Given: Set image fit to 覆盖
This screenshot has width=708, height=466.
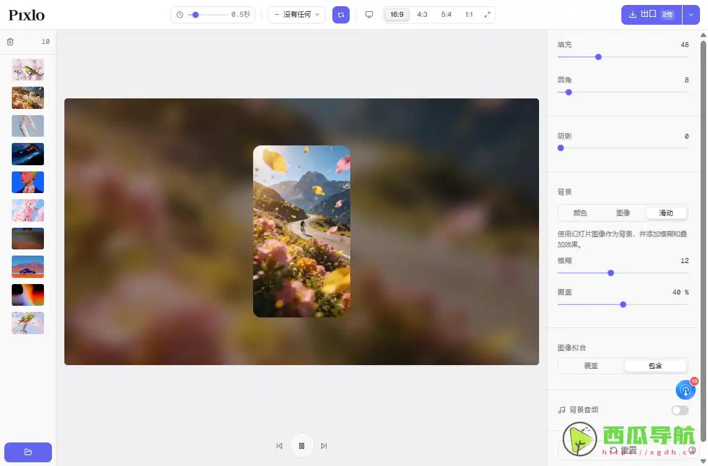Looking at the screenshot, I should 591,366.
